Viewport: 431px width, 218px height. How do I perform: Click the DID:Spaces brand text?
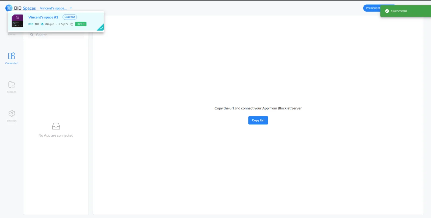click(25, 8)
